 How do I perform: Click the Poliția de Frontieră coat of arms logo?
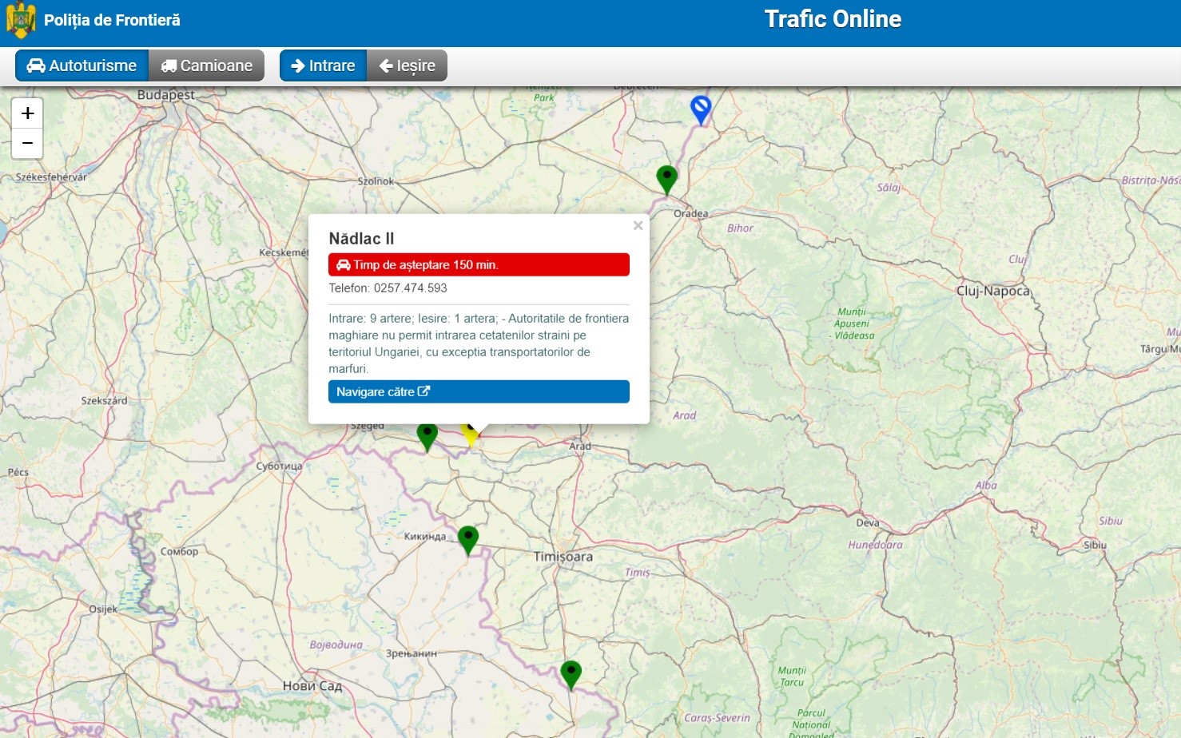click(21, 20)
